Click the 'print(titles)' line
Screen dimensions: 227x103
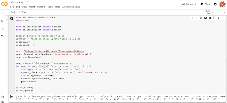tap(25, 88)
